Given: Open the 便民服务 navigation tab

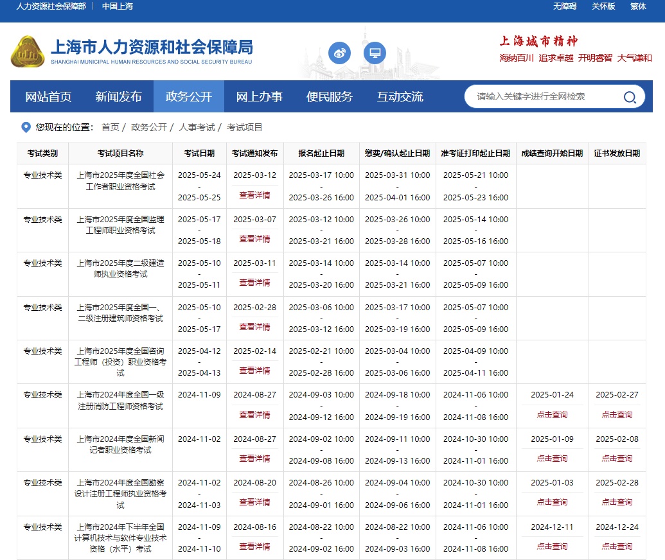Looking at the screenshot, I should click(x=330, y=97).
